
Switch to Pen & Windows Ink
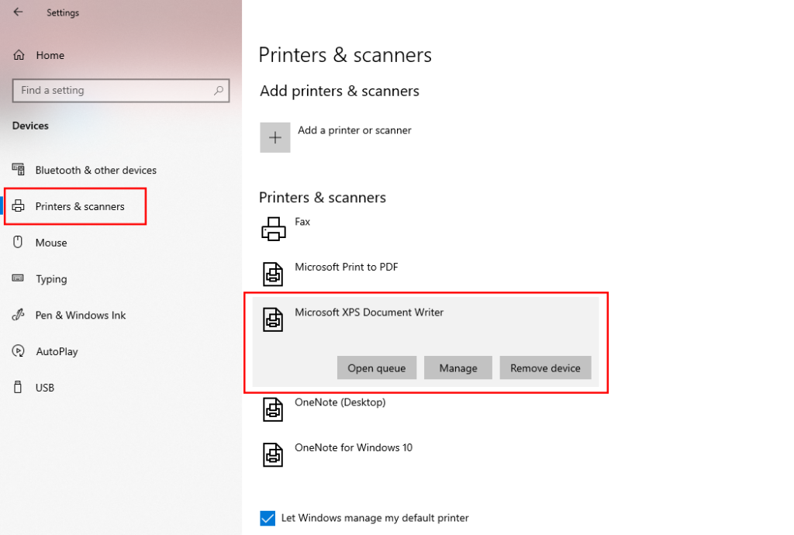click(x=80, y=316)
